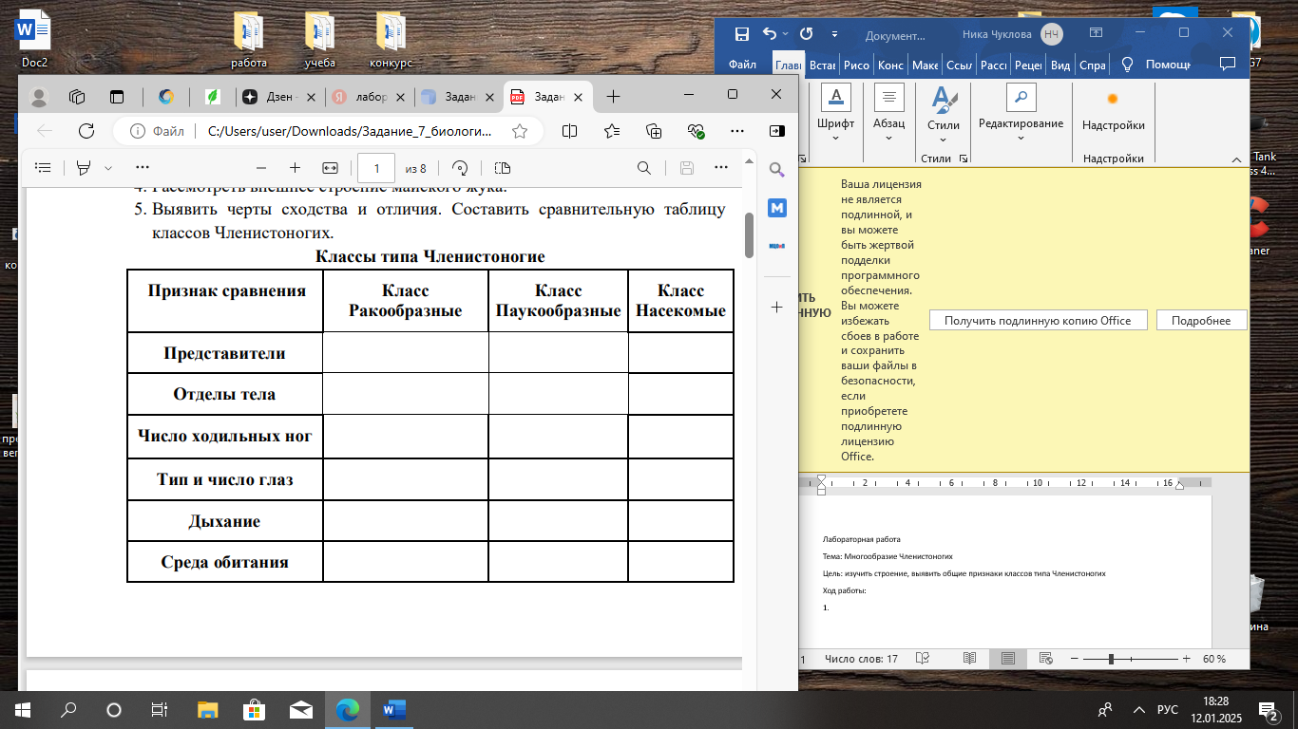Select PDF highlight tool in Edge

pyautogui.click(x=84, y=168)
